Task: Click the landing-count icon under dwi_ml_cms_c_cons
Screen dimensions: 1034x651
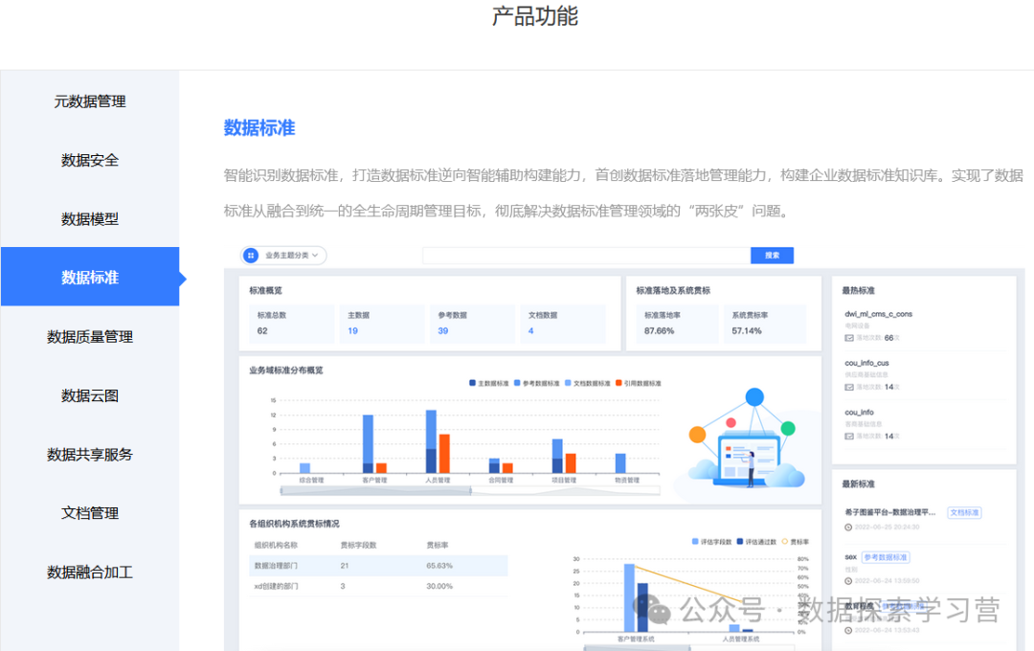Action: point(848,338)
